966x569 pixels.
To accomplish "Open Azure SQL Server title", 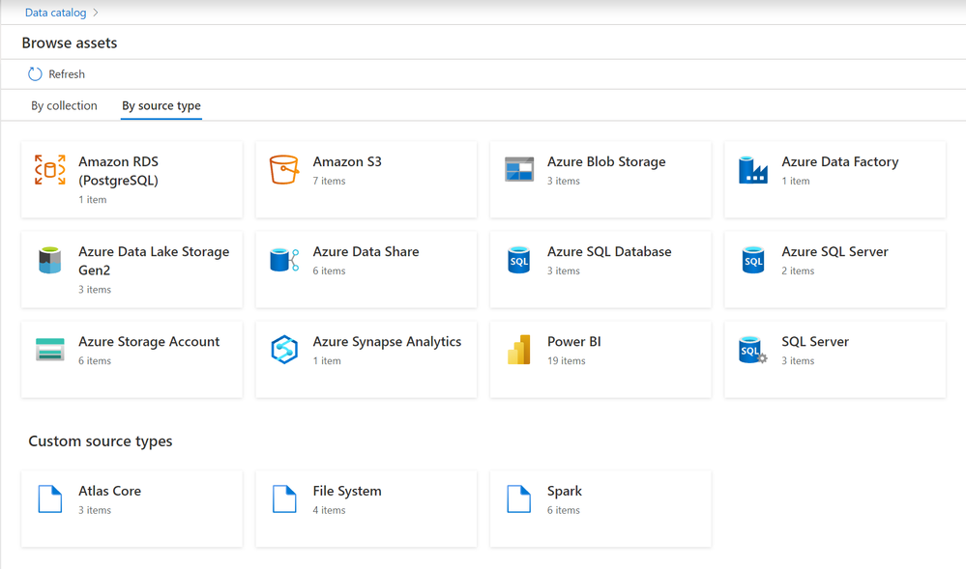I will point(834,251).
